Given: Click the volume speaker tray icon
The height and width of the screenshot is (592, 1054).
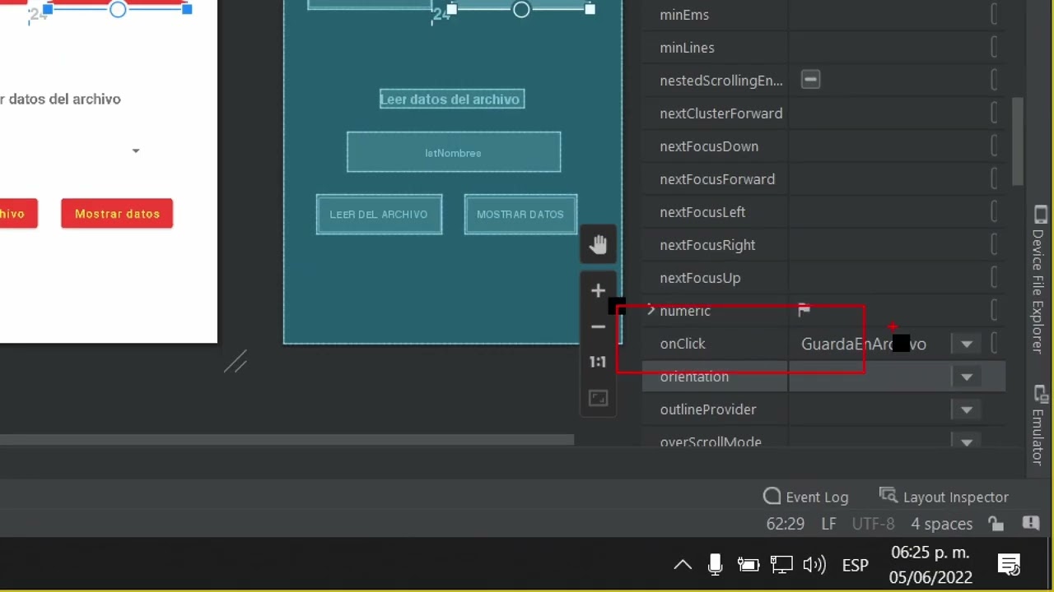Looking at the screenshot, I should pos(814,565).
